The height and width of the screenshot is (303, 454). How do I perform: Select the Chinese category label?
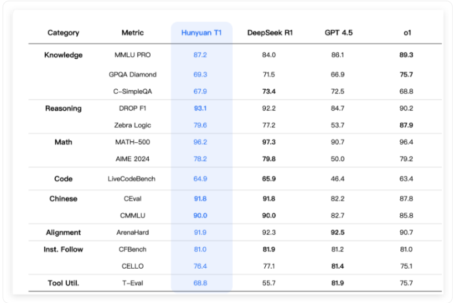click(x=63, y=198)
